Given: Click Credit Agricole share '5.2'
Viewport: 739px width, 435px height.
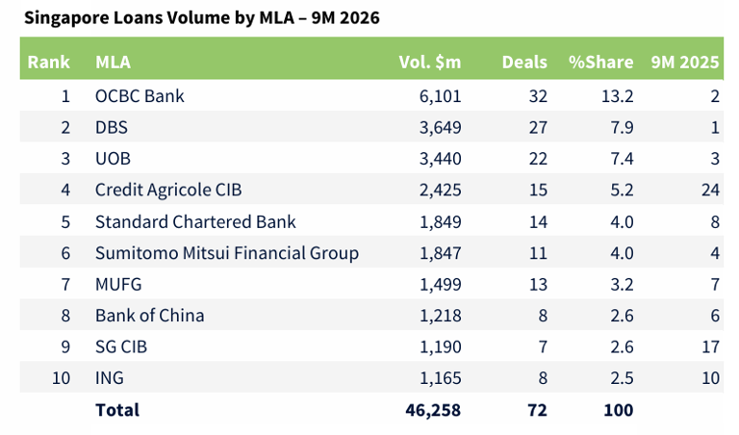Looking at the screenshot, I should pos(623,190).
